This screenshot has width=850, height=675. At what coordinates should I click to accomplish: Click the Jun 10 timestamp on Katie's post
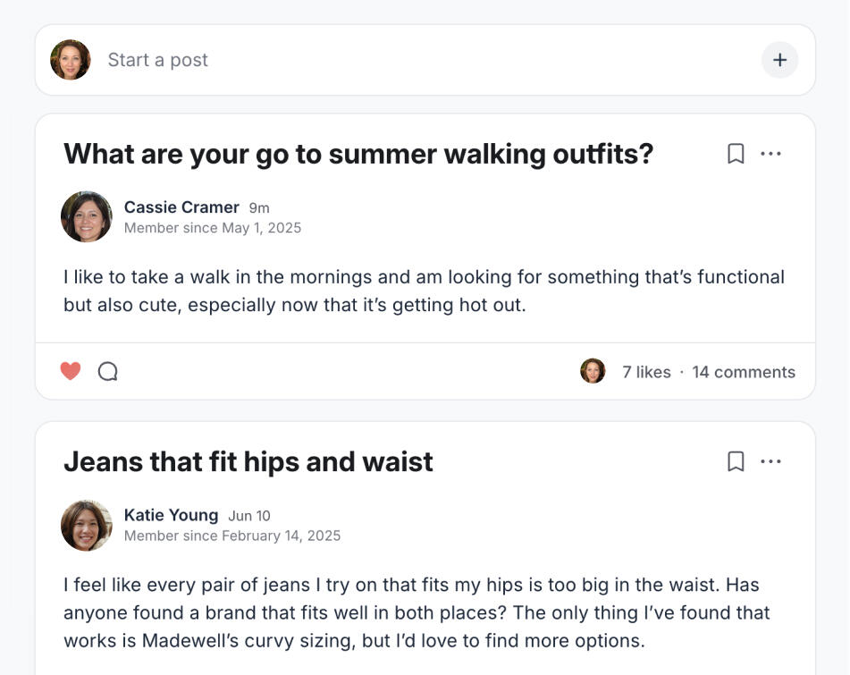tap(249, 516)
